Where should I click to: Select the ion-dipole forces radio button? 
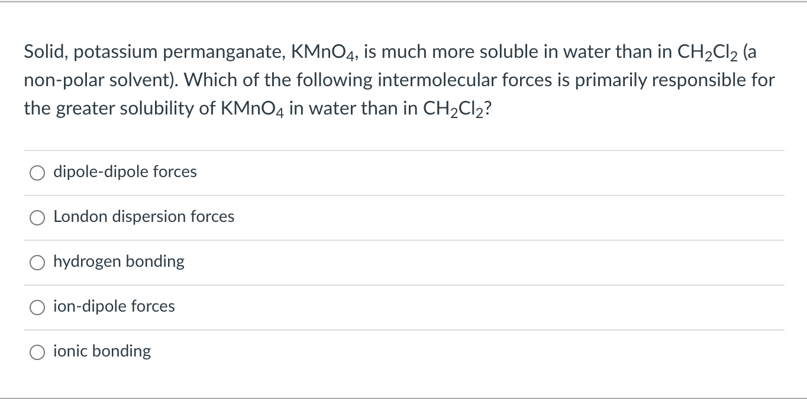coord(37,307)
